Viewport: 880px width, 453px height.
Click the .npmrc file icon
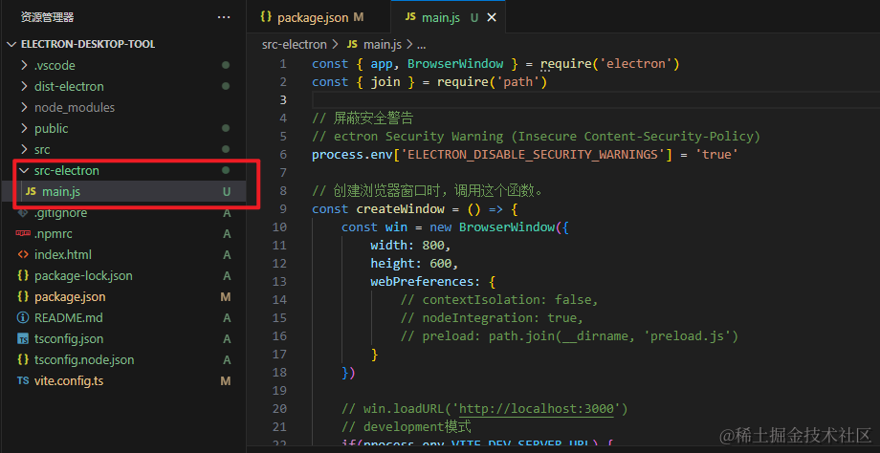(x=23, y=234)
